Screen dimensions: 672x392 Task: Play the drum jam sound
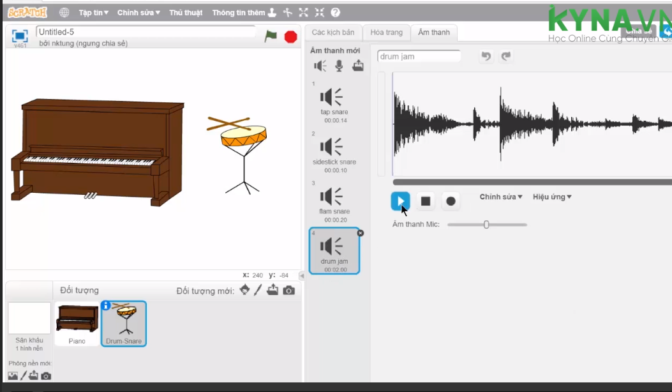(400, 201)
